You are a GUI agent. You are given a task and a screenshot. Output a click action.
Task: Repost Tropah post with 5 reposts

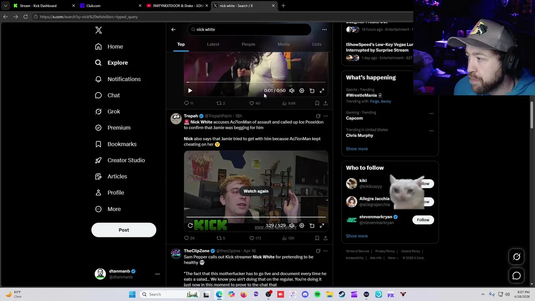(221, 238)
